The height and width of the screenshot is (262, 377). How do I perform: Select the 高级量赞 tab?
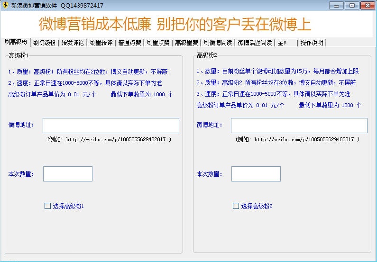[186, 43]
